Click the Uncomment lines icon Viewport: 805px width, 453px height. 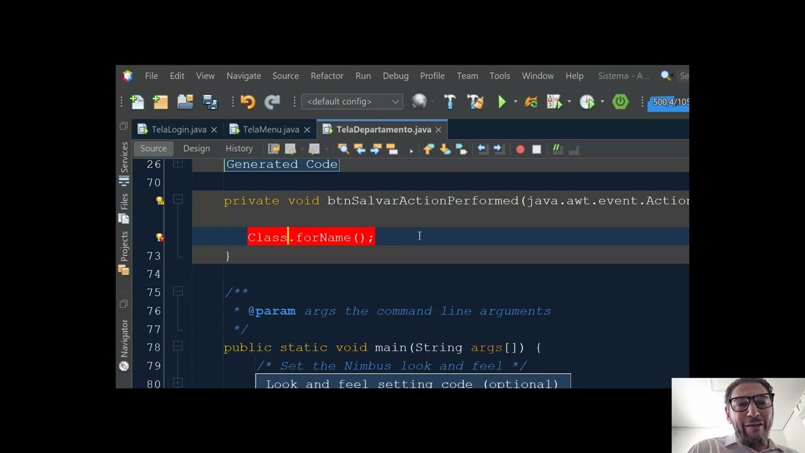574,149
